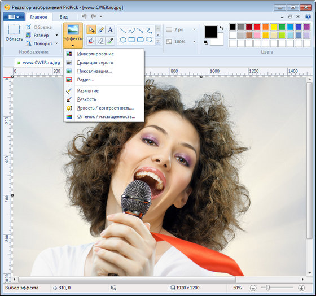
Task: Choose the speech bubble shape
Action: pyautogui.click(x=149, y=40)
